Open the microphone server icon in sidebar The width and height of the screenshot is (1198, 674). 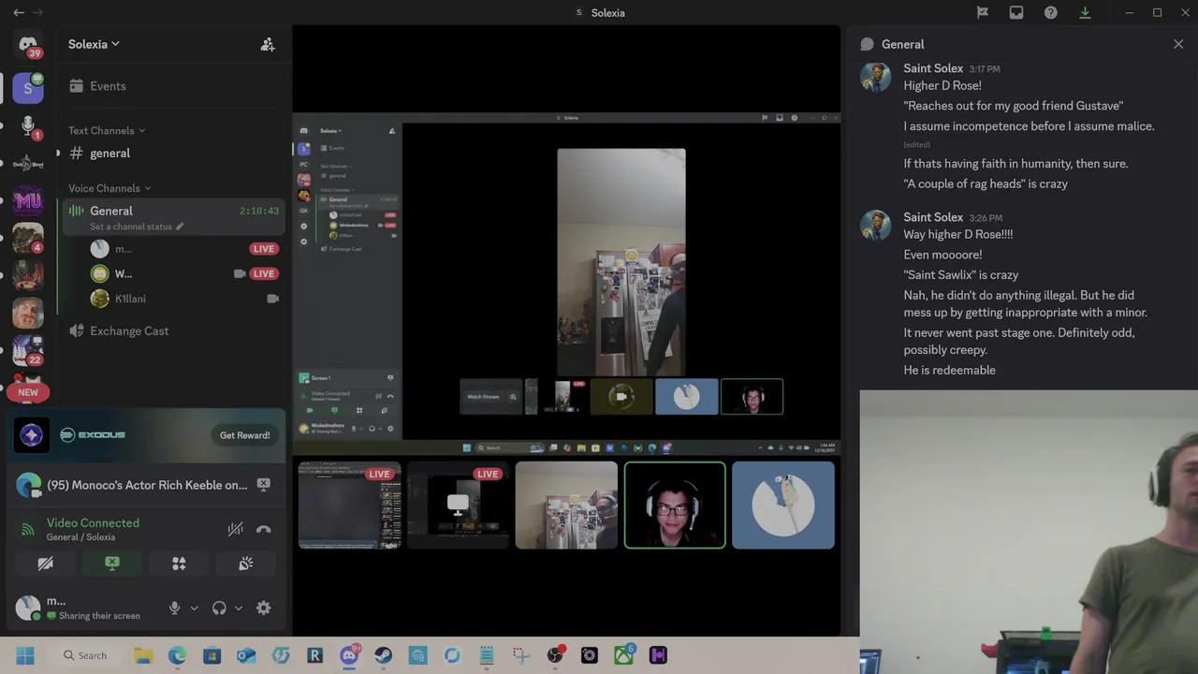(x=28, y=125)
